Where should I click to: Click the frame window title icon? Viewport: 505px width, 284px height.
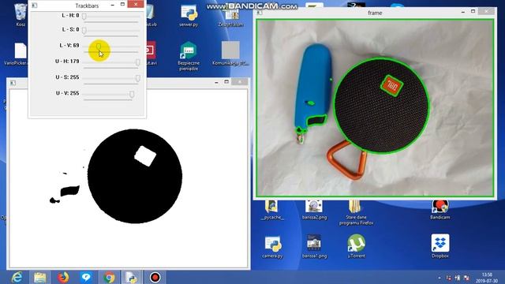click(260, 13)
